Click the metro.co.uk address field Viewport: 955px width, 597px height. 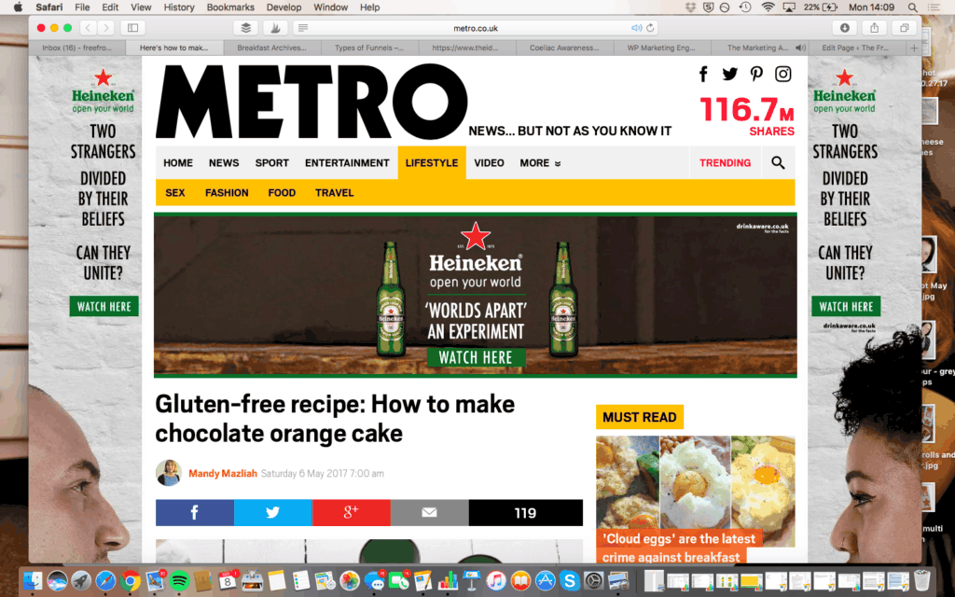[475, 27]
